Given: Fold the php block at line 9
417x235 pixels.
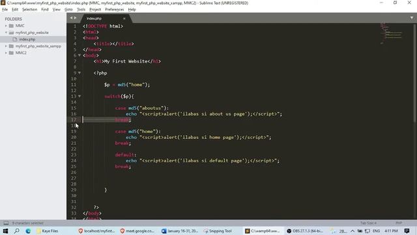Looking at the screenshot, I should [79, 72].
